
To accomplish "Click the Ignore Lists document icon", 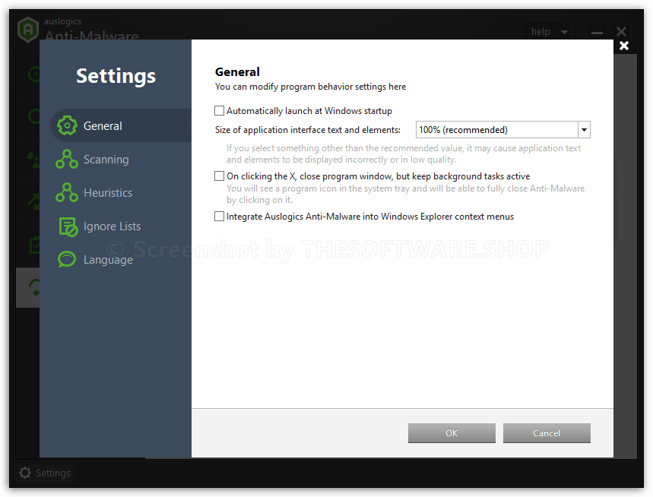I will point(68,226).
